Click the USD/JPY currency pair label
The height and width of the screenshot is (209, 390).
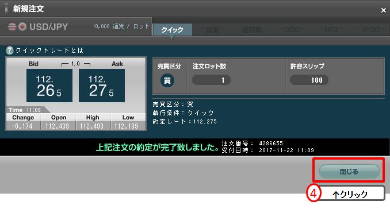click(x=48, y=27)
